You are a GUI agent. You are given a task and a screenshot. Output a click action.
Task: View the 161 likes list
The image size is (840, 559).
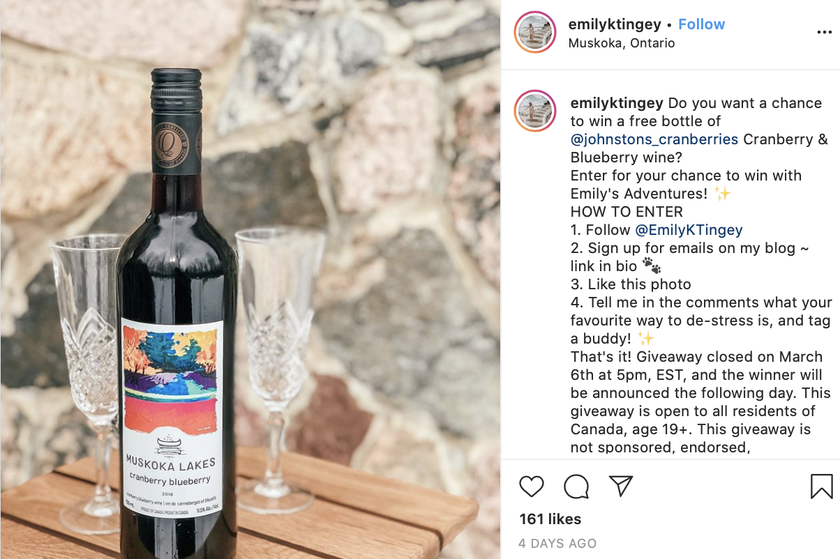click(x=550, y=519)
